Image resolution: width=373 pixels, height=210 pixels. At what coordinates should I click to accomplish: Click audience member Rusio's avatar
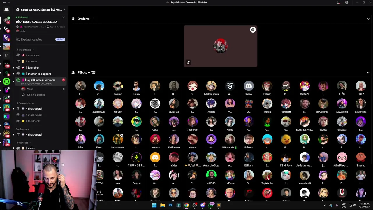tap(136, 86)
